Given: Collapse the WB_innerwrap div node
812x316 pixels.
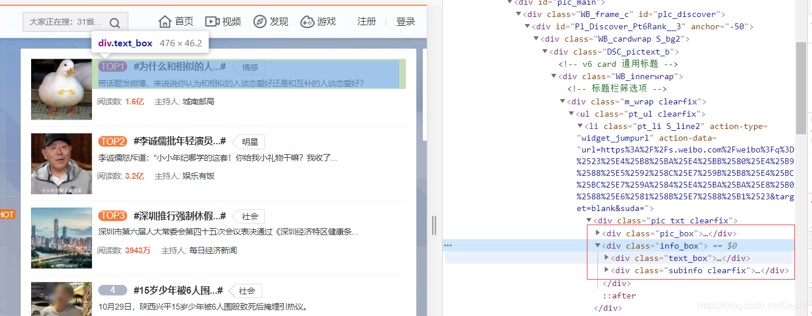Looking at the screenshot, I should (554, 76).
